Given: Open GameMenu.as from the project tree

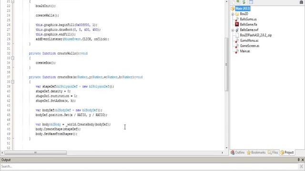Looking at the screenshot, I should click(249, 40).
